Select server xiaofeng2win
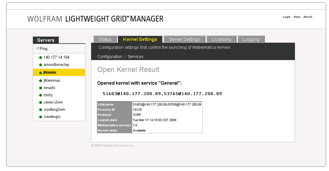 click(54, 110)
